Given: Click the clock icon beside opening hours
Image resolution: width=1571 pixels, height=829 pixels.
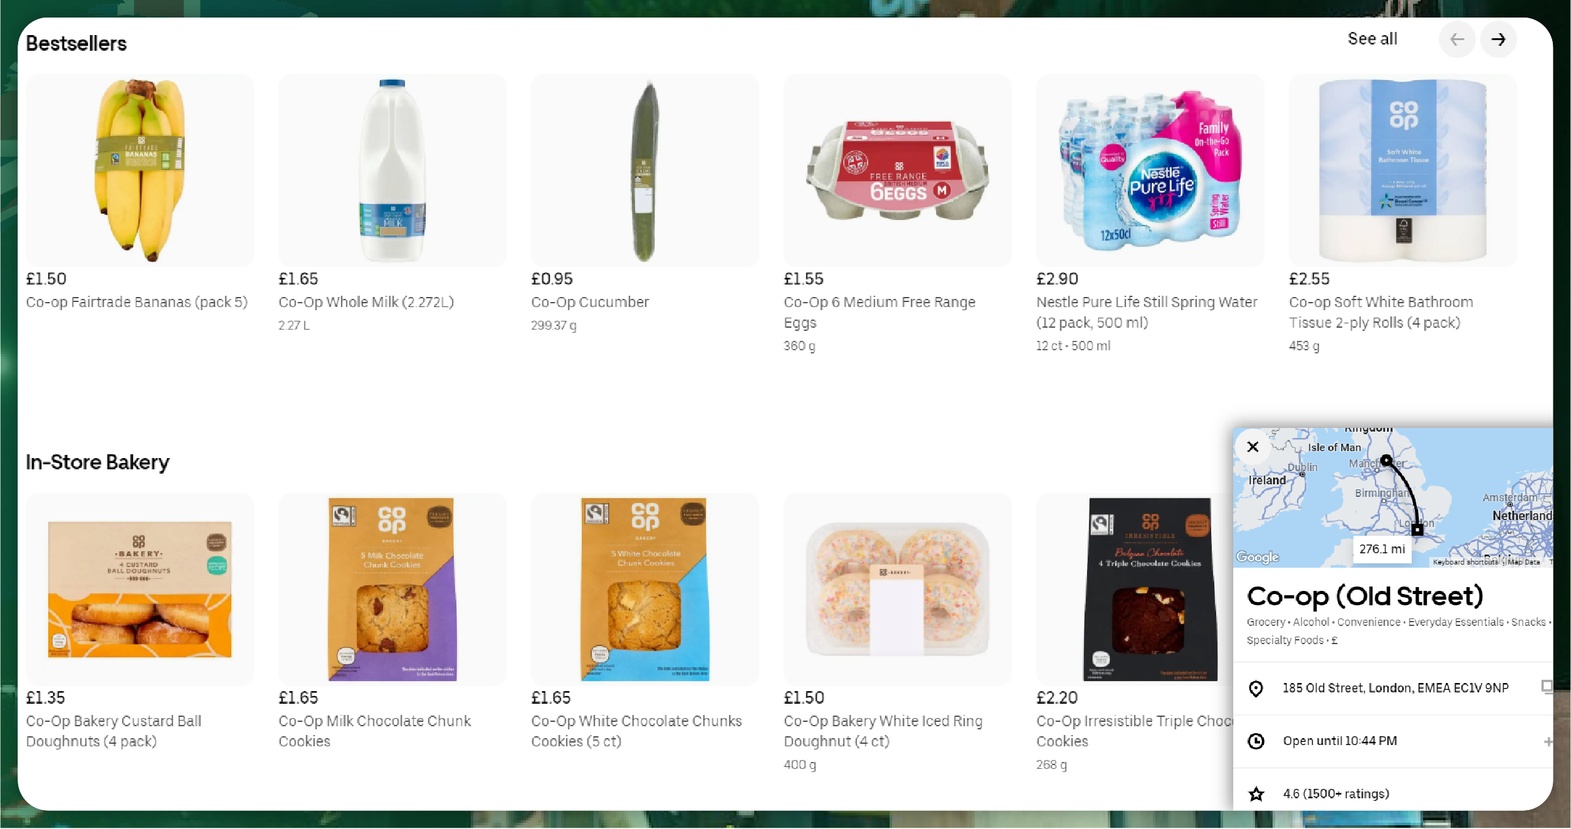Looking at the screenshot, I should click(x=1256, y=741).
